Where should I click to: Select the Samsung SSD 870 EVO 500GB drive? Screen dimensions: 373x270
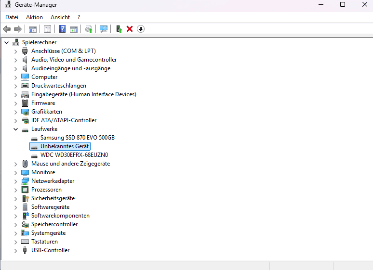pos(78,138)
